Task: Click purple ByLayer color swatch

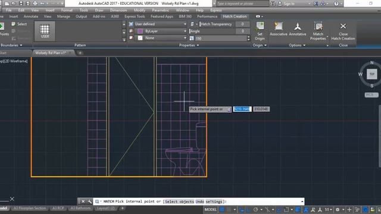Action: [140, 31]
